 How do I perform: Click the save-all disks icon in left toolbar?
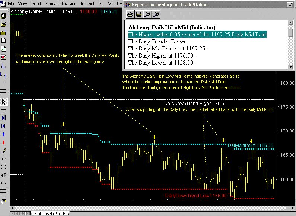[3, 16]
